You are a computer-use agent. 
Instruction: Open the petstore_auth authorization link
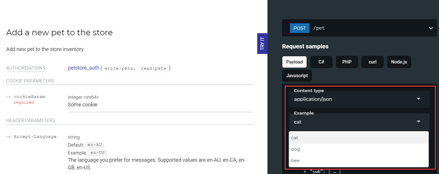coord(83,68)
